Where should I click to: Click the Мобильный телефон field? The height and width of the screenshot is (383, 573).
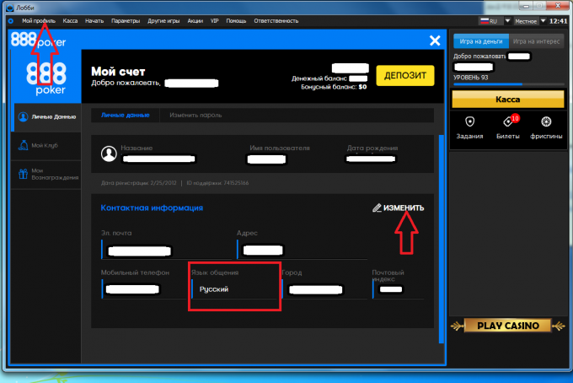pyautogui.click(x=143, y=289)
